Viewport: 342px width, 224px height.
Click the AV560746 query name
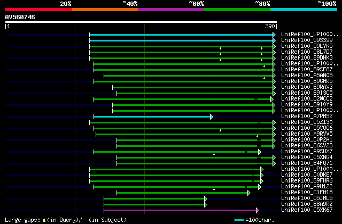tap(20, 17)
